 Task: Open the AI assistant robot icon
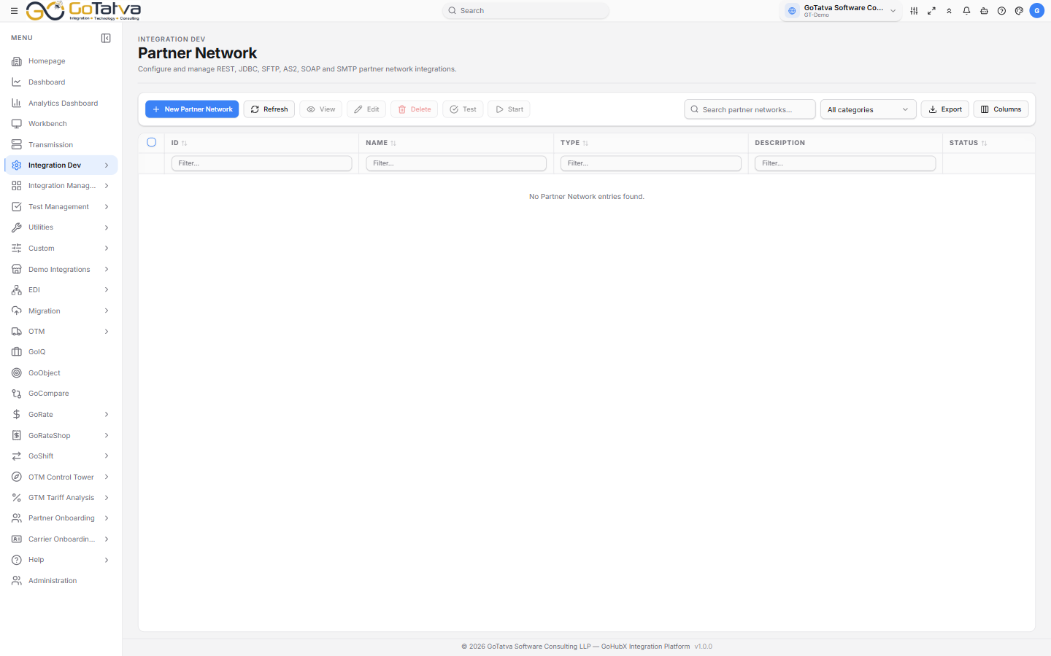(984, 11)
